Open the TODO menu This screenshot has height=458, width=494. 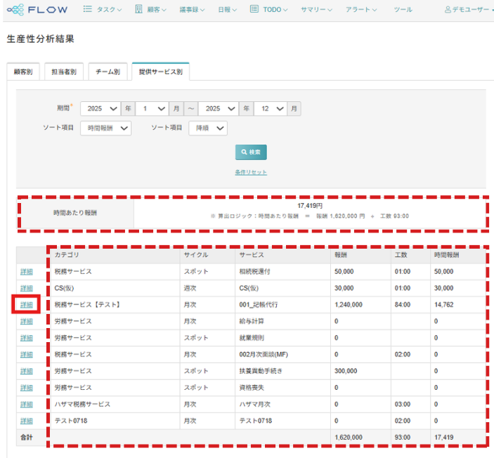[271, 10]
